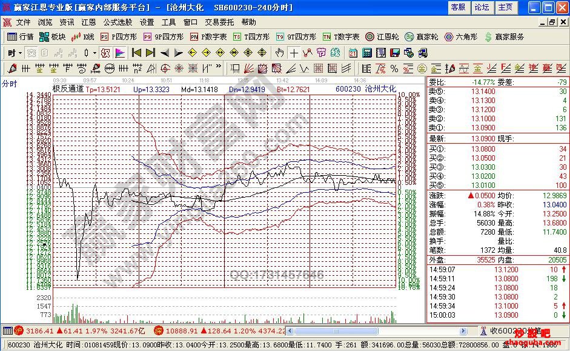Open the 9T四方形 tool
Screen dimensions: 570x351
(296, 37)
